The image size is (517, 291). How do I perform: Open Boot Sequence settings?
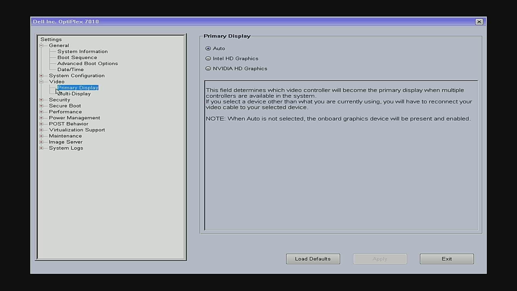click(77, 57)
